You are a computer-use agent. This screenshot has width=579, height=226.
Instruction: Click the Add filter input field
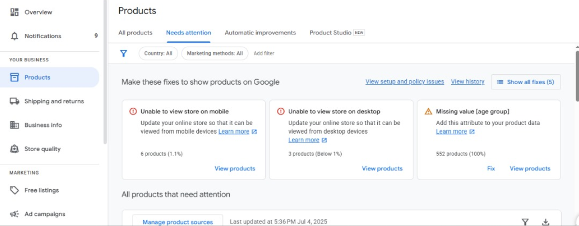tap(264, 53)
